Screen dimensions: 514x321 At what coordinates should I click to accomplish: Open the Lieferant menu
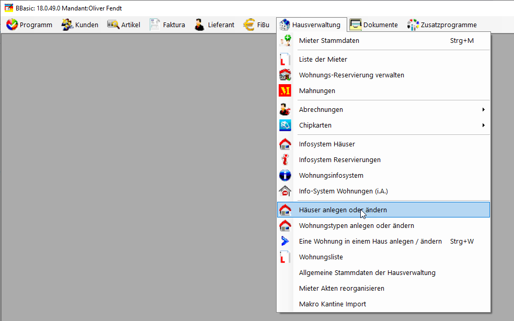[x=215, y=25]
